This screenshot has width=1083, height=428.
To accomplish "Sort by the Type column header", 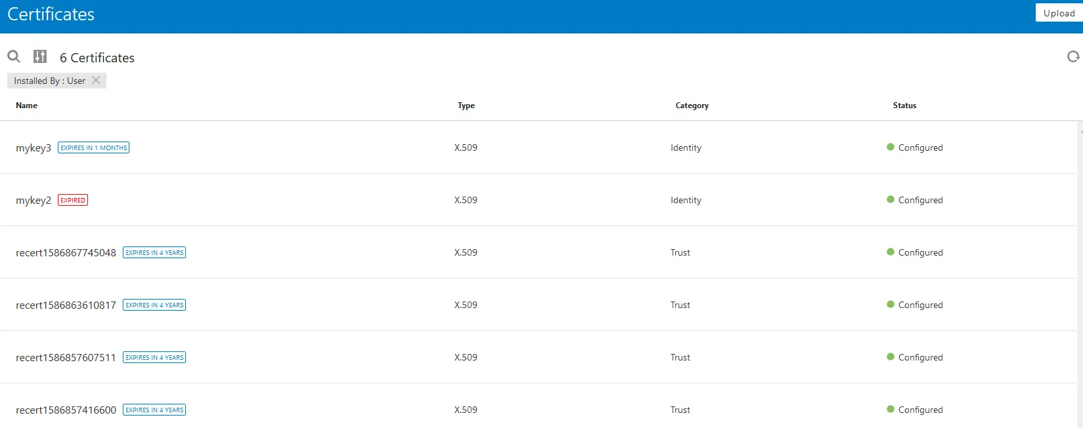I will [466, 106].
